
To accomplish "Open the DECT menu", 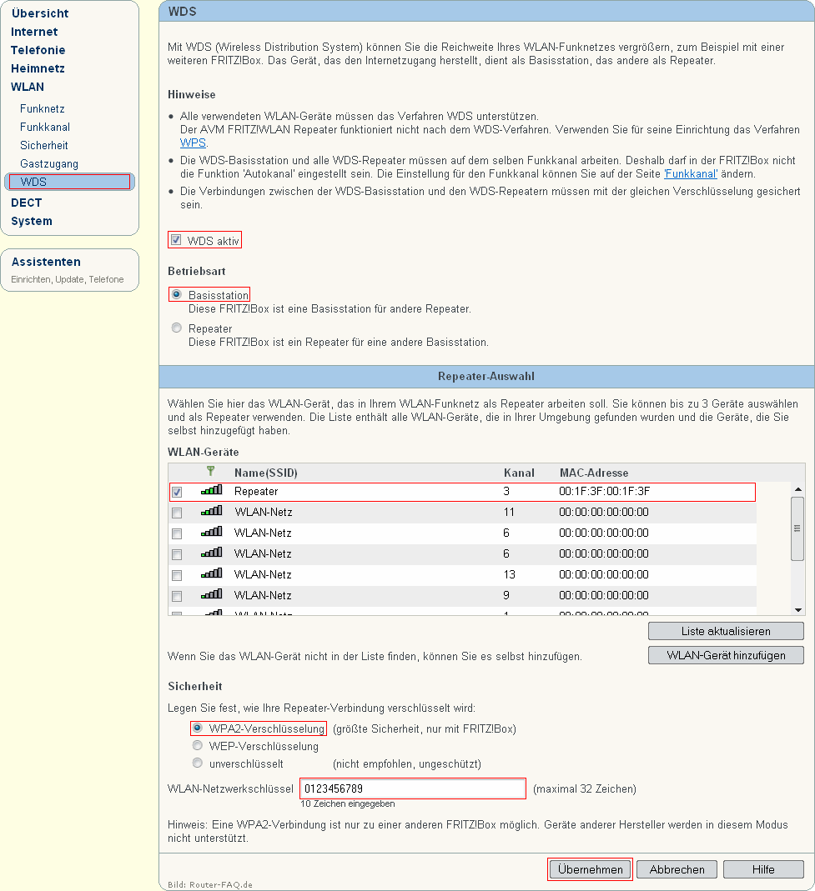I will [x=26, y=203].
